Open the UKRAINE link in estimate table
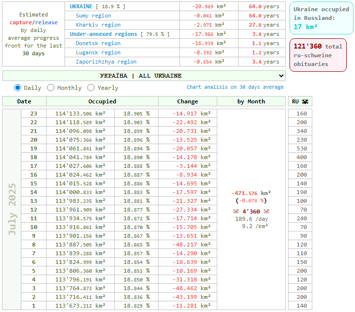This screenshot has height=312, width=355. [x=81, y=6]
